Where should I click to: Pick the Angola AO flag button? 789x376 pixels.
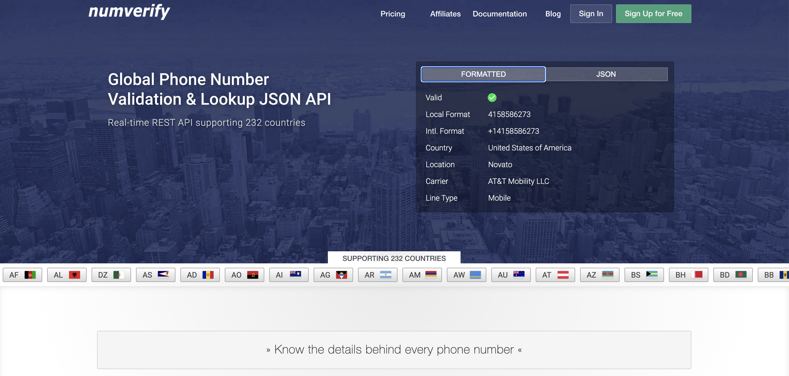[245, 275]
